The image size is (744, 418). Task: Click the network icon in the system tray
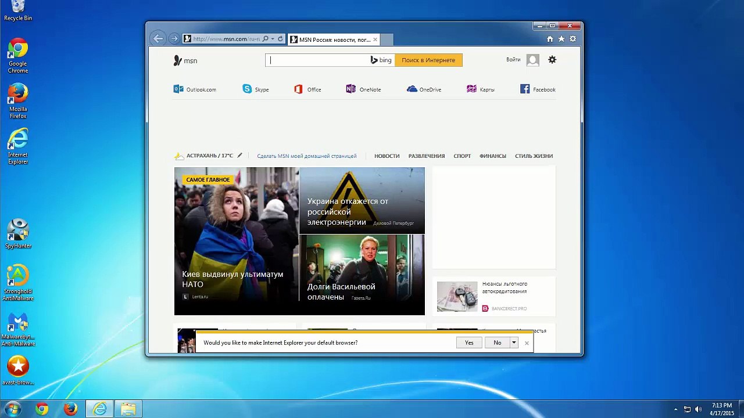(x=687, y=409)
